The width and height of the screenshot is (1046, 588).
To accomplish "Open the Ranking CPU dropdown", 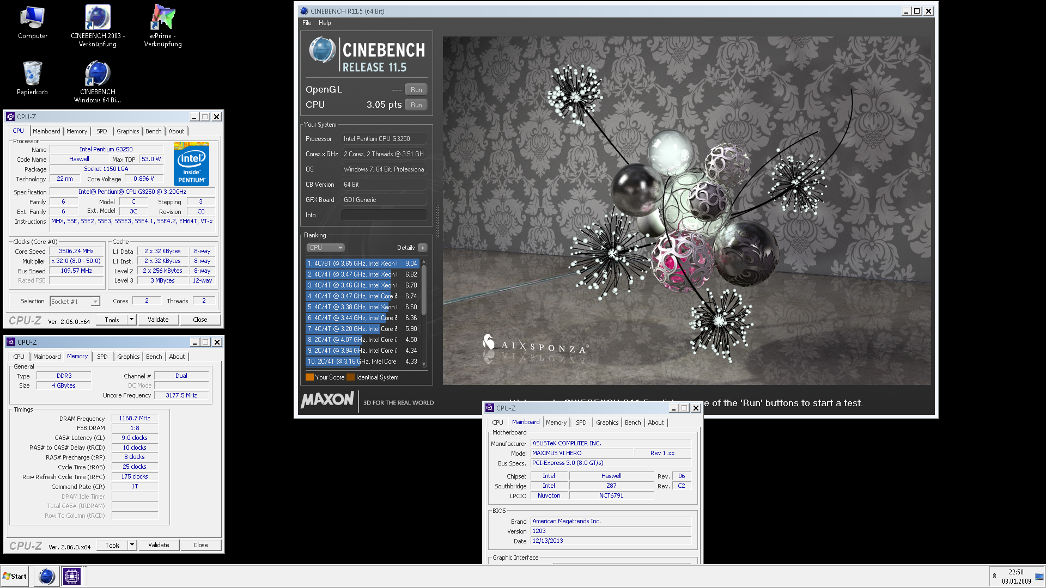I will point(325,248).
